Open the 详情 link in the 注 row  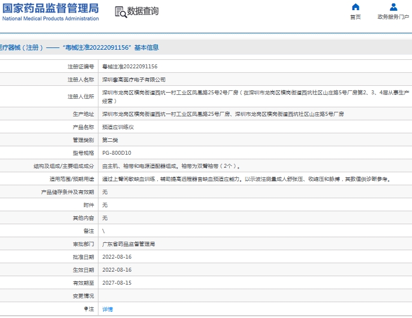[x=108, y=310]
